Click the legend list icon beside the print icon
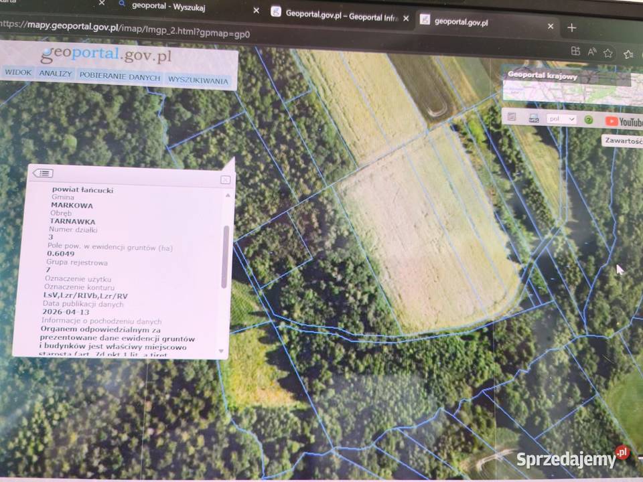 pos(511,116)
